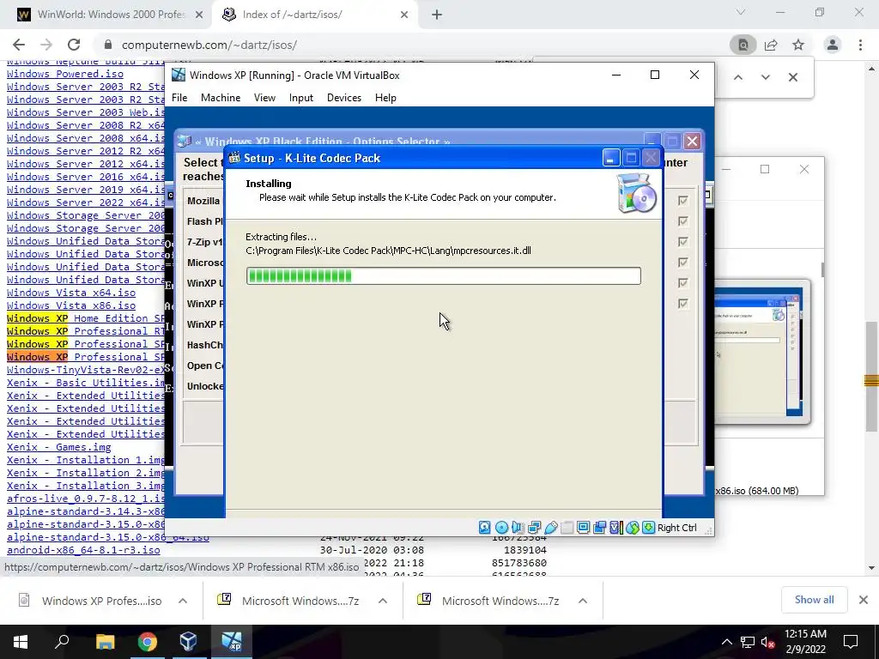Reload the page in Chrome
The image size is (879, 659).
point(74,45)
